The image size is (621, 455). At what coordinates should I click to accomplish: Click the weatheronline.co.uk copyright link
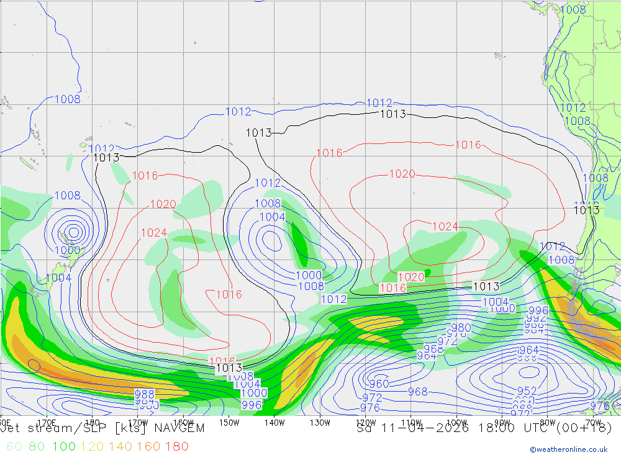[569, 449]
